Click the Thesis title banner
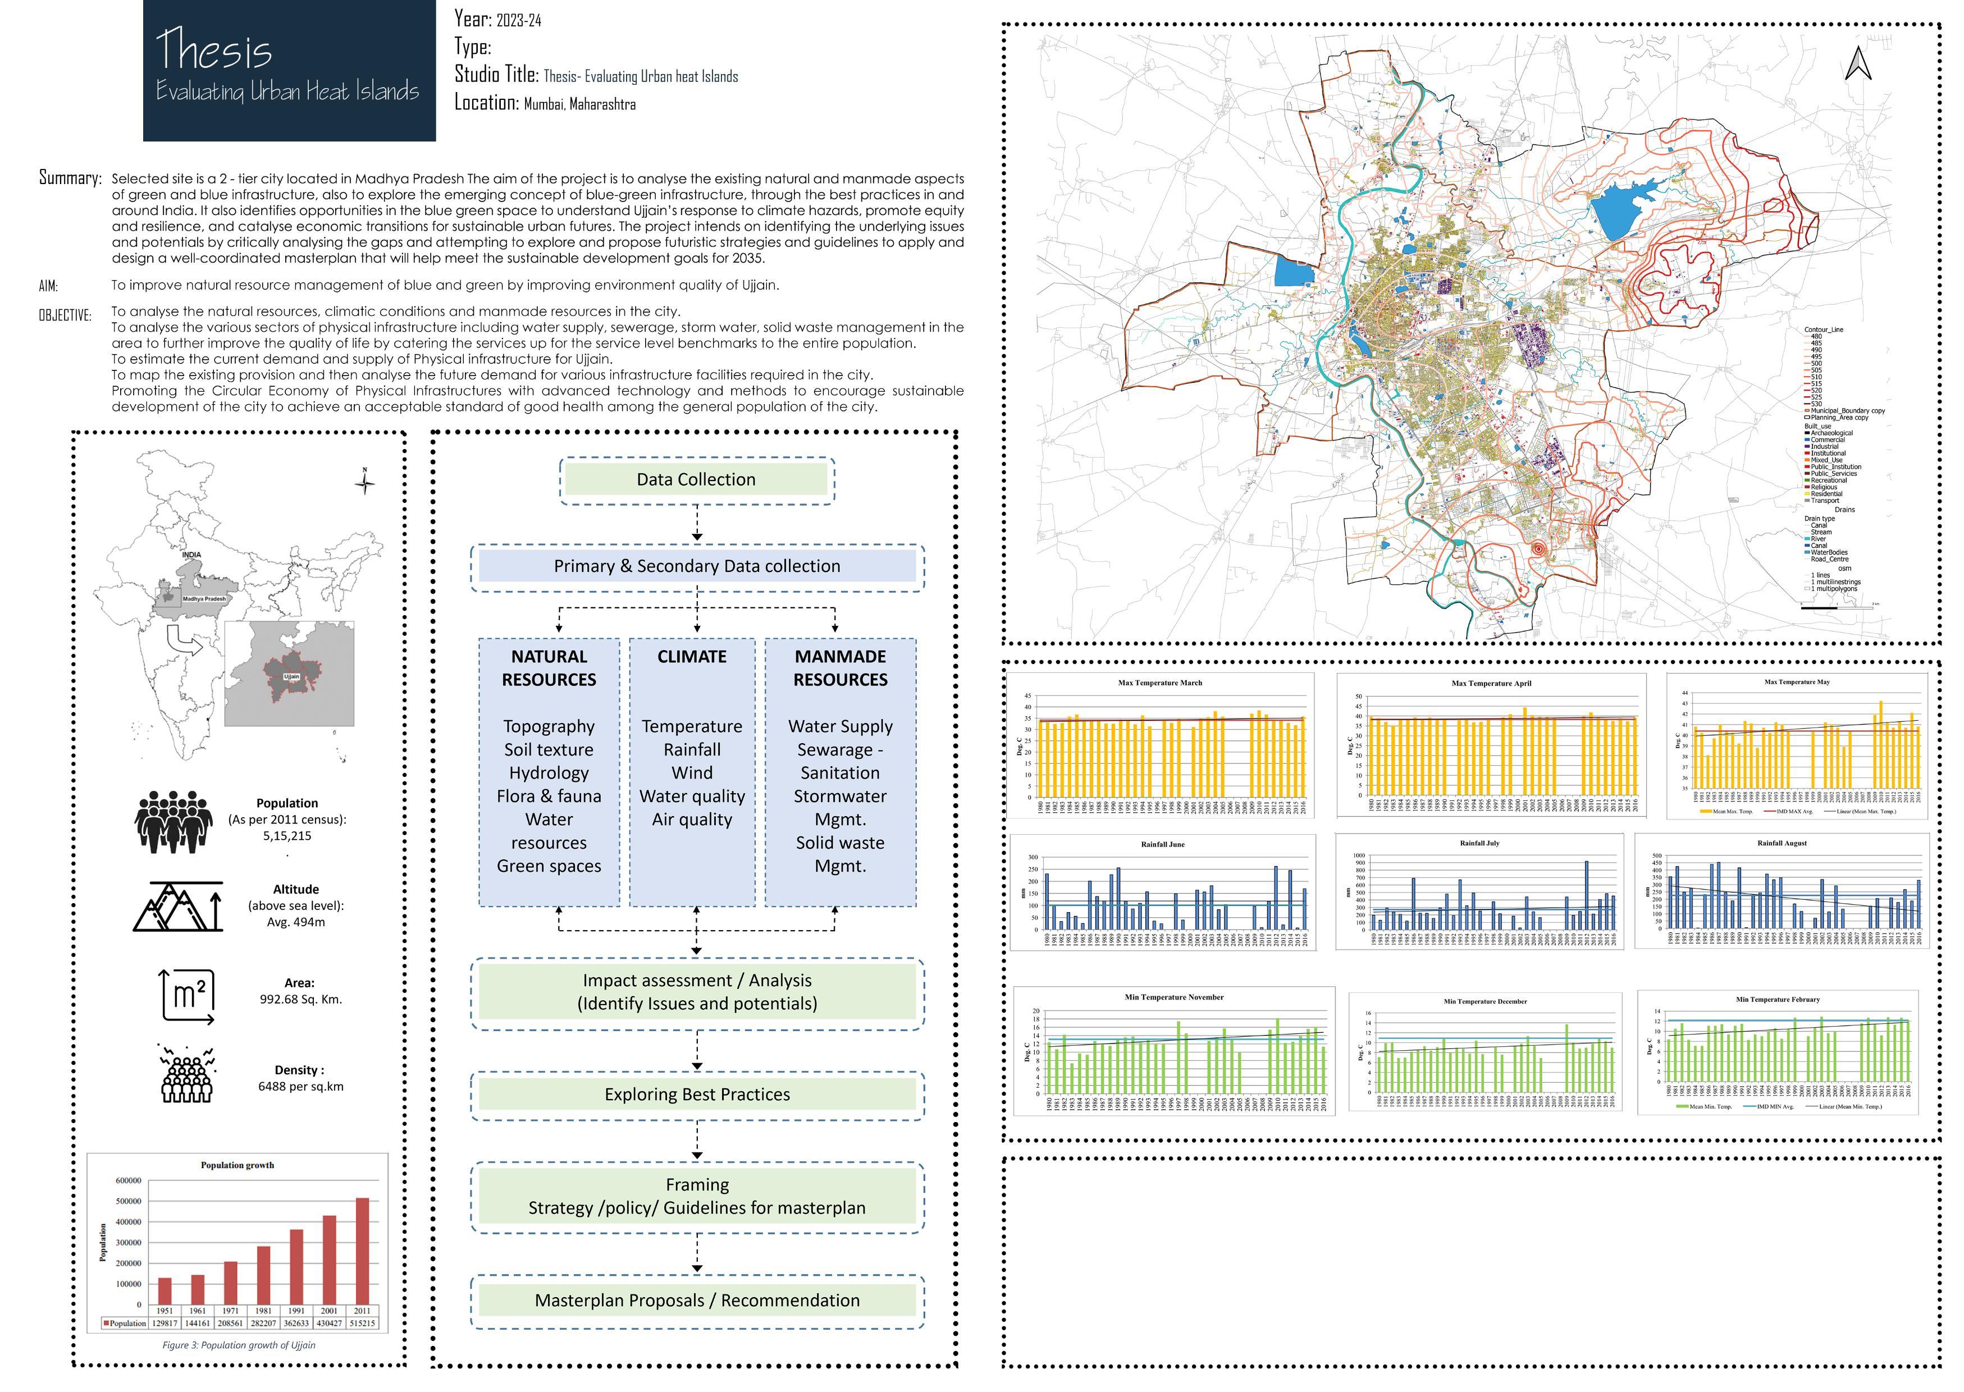Screen dimensions: 1964x1392 289,70
